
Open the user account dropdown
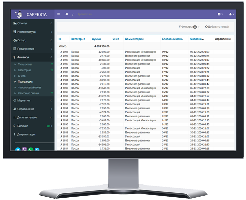tap(232, 14)
